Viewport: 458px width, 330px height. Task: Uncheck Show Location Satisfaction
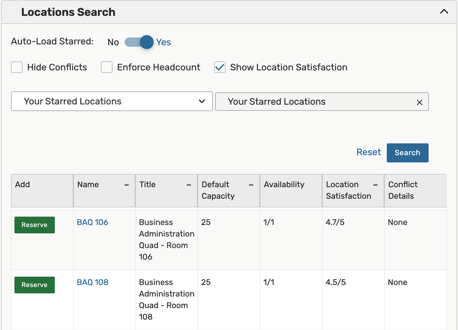[x=220, y=67]
